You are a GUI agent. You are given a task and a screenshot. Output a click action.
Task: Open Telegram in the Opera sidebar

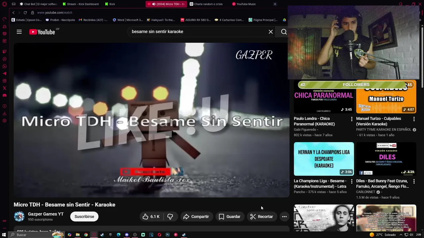tap(4, 74)
